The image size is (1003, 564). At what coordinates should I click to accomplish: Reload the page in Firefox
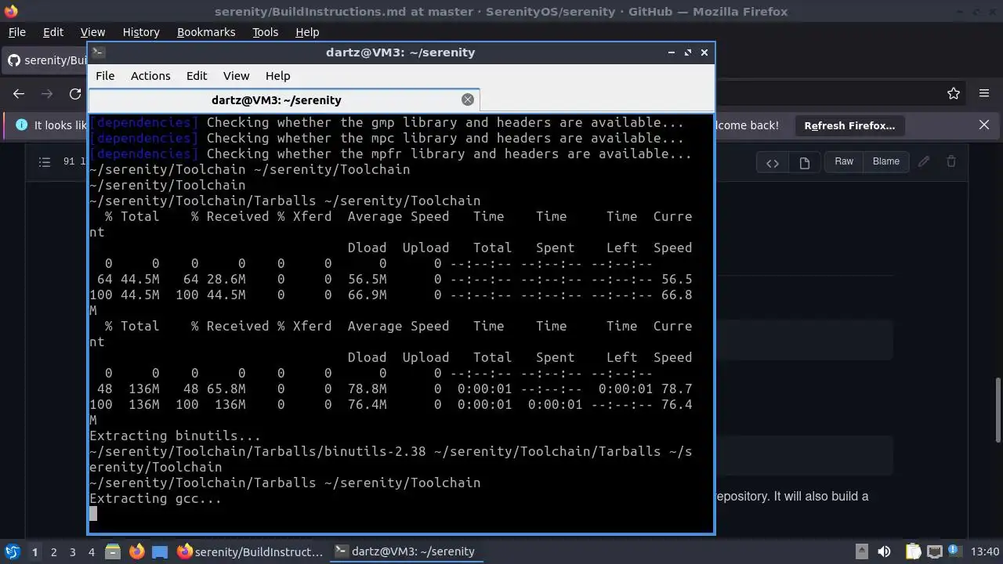click(75, 93)
